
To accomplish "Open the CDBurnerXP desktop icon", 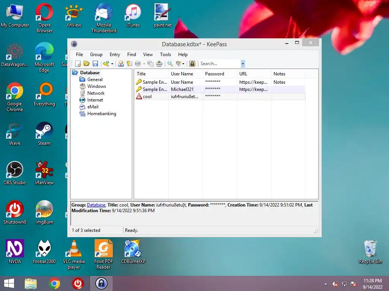I will 133,252.
